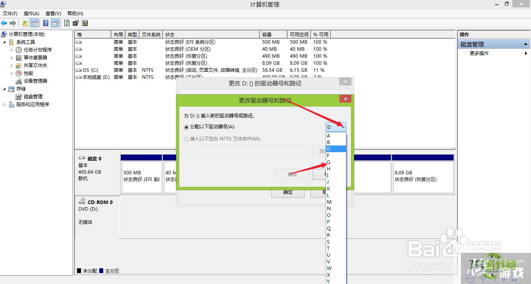Click the 容量 column header

tap(273, 34)
